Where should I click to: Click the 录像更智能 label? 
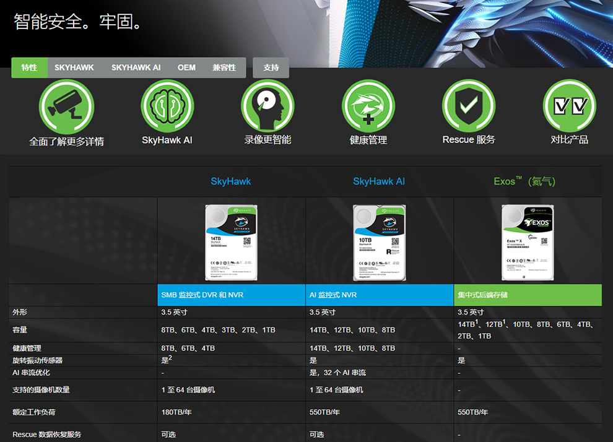(267, 139)
